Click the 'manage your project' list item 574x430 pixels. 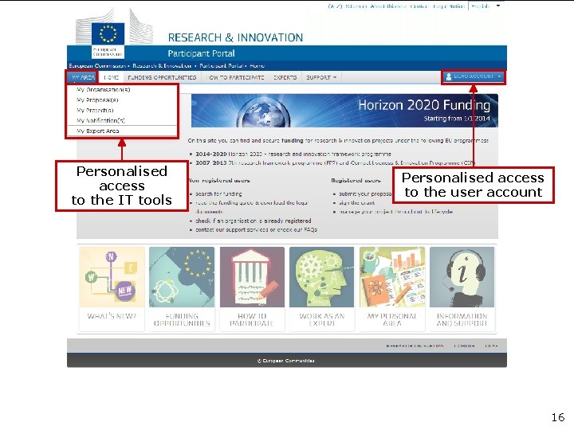tap(395, 211)
